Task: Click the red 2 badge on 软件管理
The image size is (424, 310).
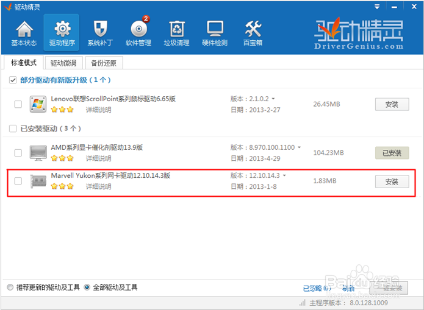Action: click(x=146, y=18)
